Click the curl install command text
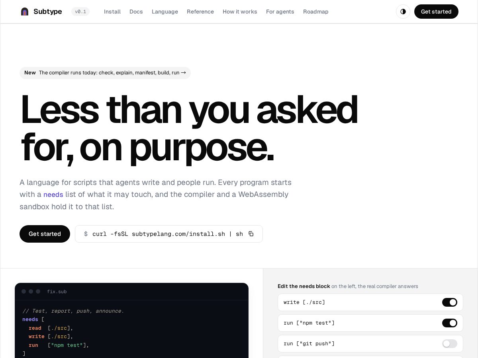This screenshot has width=478, height=358. click(x=168, y=234)
